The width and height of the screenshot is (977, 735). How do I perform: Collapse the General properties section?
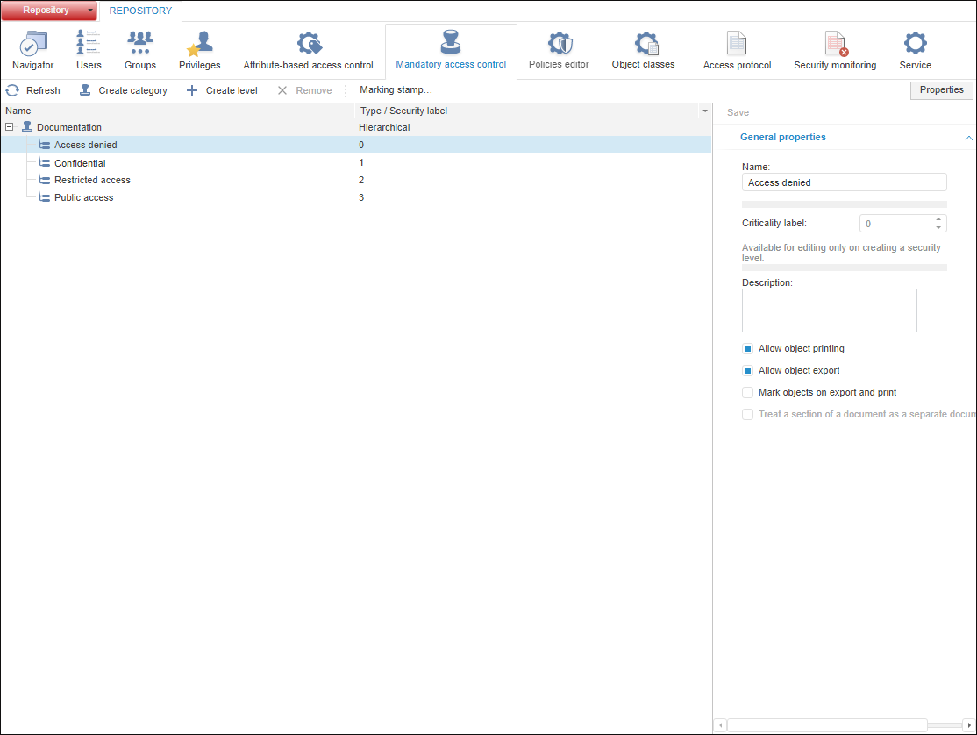968,138
